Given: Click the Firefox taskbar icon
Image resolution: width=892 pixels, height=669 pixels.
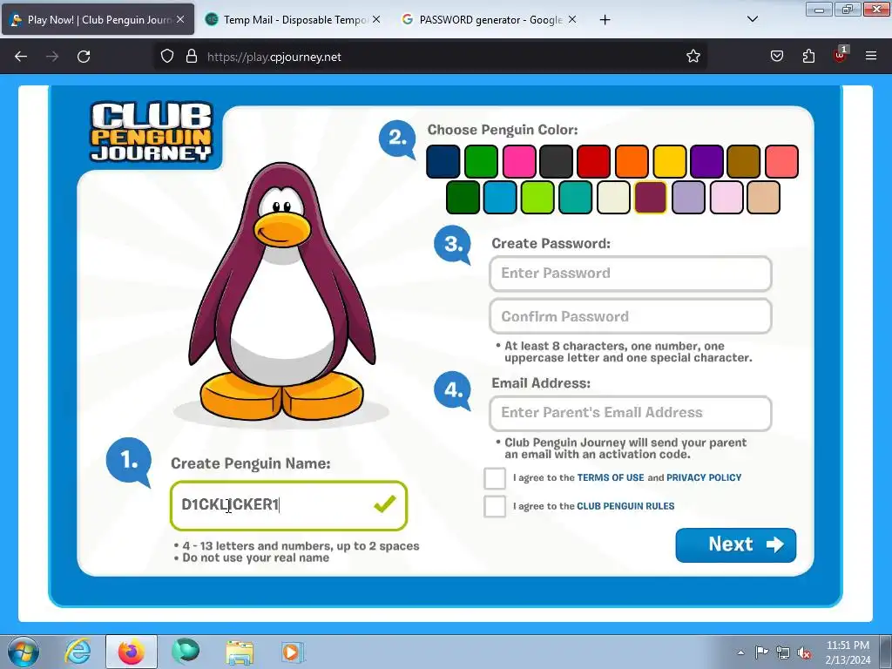Looking at the screenshot, I should tap(132, 652).
